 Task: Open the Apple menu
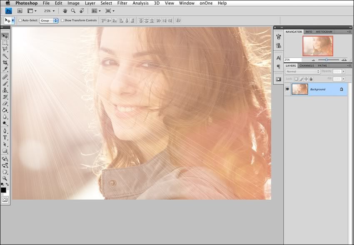[7, 3]
